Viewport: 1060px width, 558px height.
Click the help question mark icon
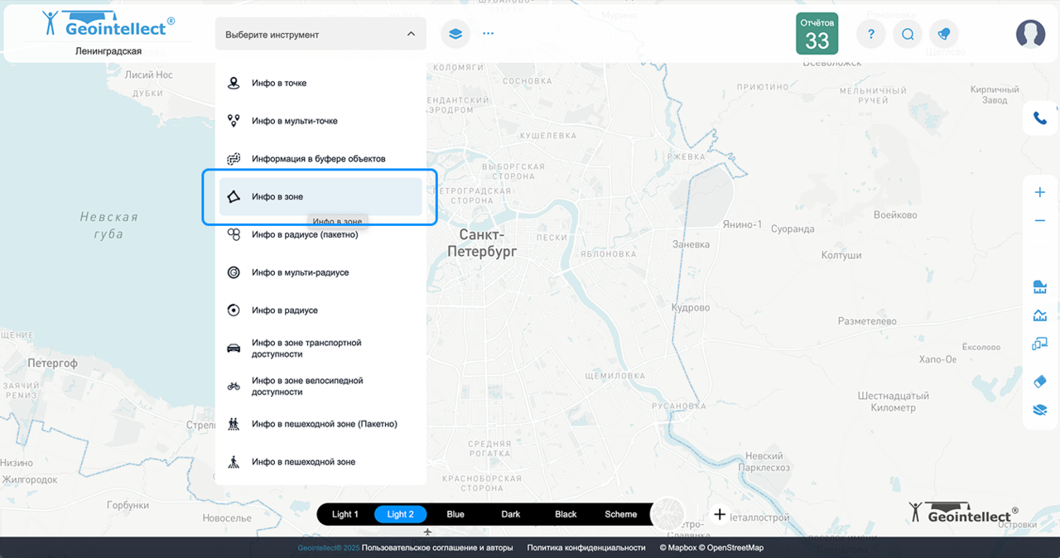coord(870,34)
